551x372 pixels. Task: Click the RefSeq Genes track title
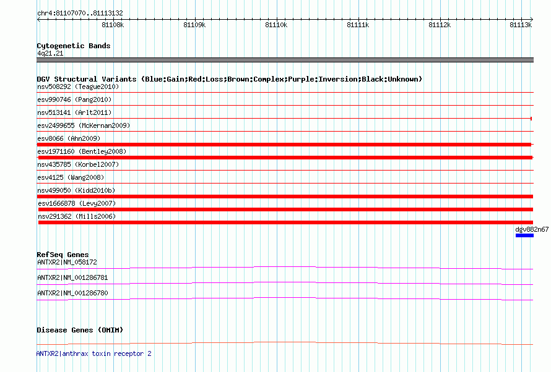pos(63,255)
